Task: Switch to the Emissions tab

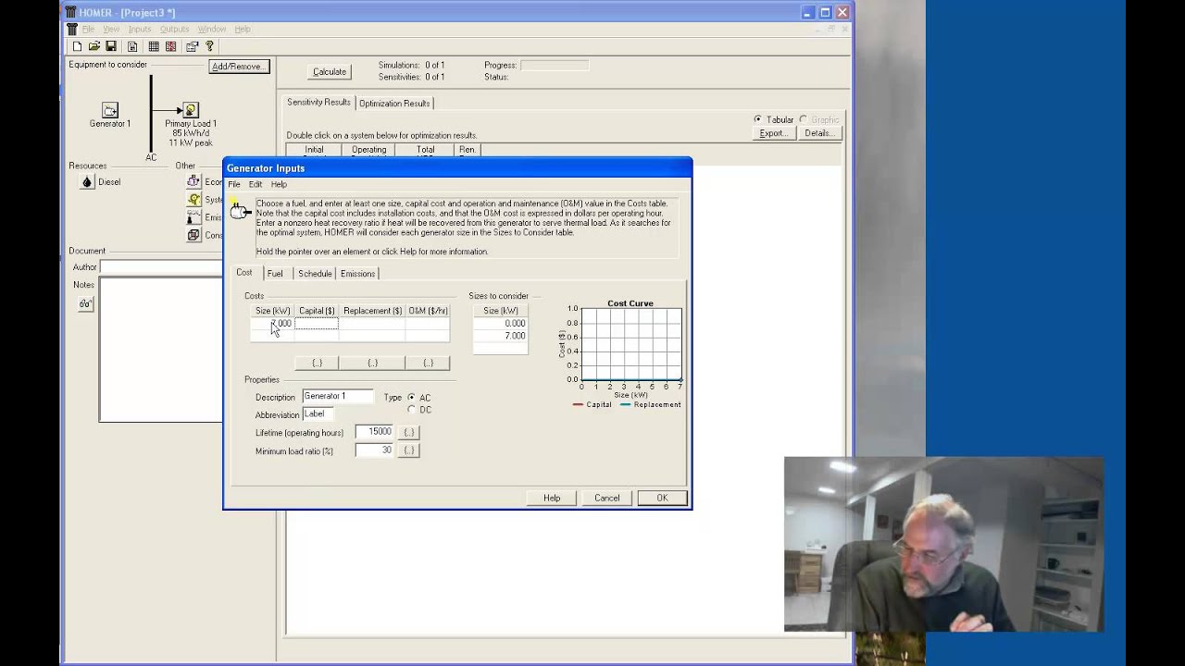Action: pos(357,274)
